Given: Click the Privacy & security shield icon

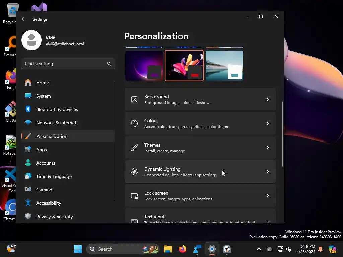Looking at the screenshot, I should [x=28, y=217].
